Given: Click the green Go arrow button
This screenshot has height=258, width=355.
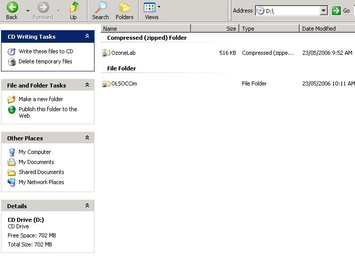Looking at the screenshot, I should coord(336,11).
